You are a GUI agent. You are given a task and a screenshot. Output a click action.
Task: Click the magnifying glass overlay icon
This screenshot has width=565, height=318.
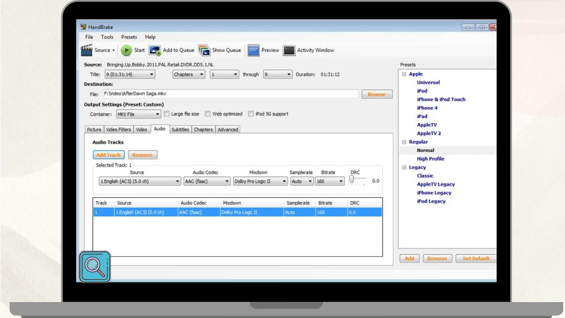[x=95, y=267]
